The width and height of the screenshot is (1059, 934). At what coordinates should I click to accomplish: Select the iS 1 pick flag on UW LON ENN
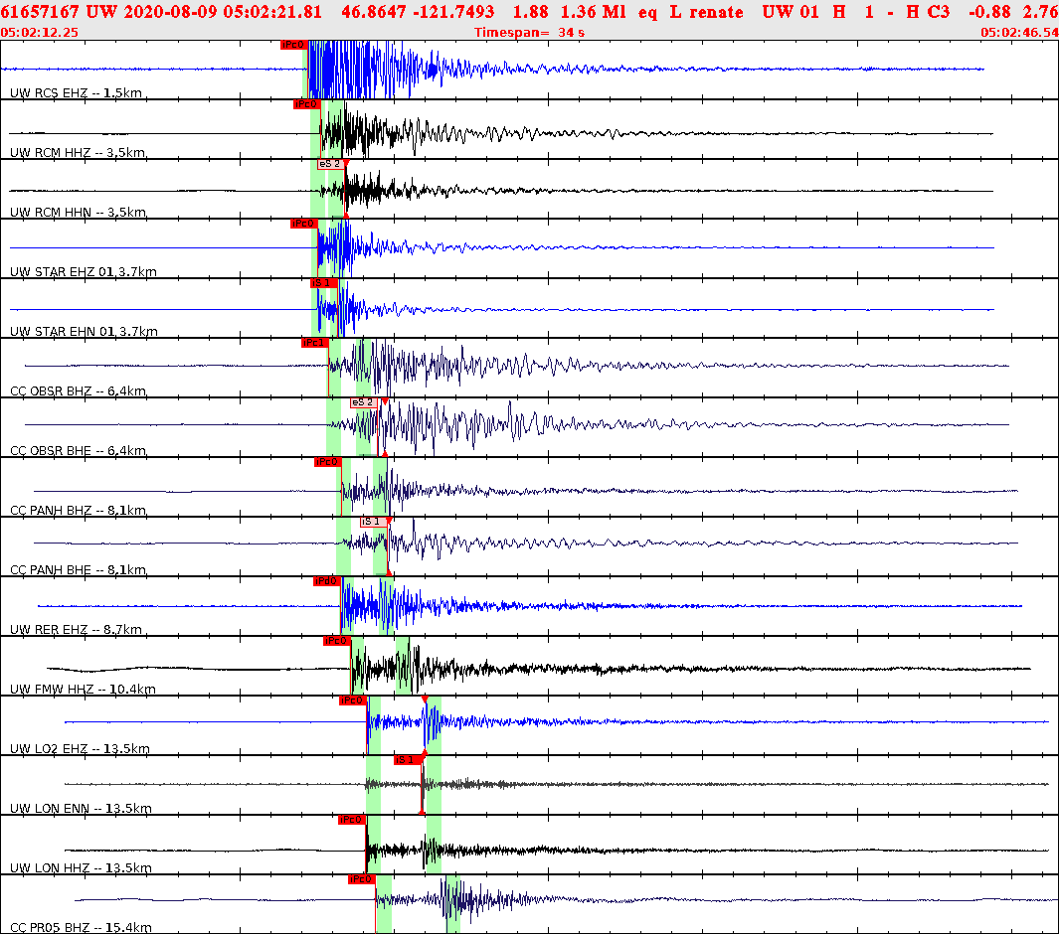(407, 760)
